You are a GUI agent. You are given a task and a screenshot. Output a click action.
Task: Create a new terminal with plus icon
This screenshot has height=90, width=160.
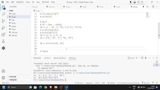point(136,58)
